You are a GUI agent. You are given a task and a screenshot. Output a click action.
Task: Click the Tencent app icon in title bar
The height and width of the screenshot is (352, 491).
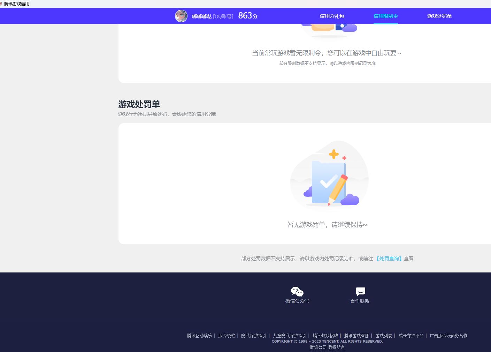(1, 3)
